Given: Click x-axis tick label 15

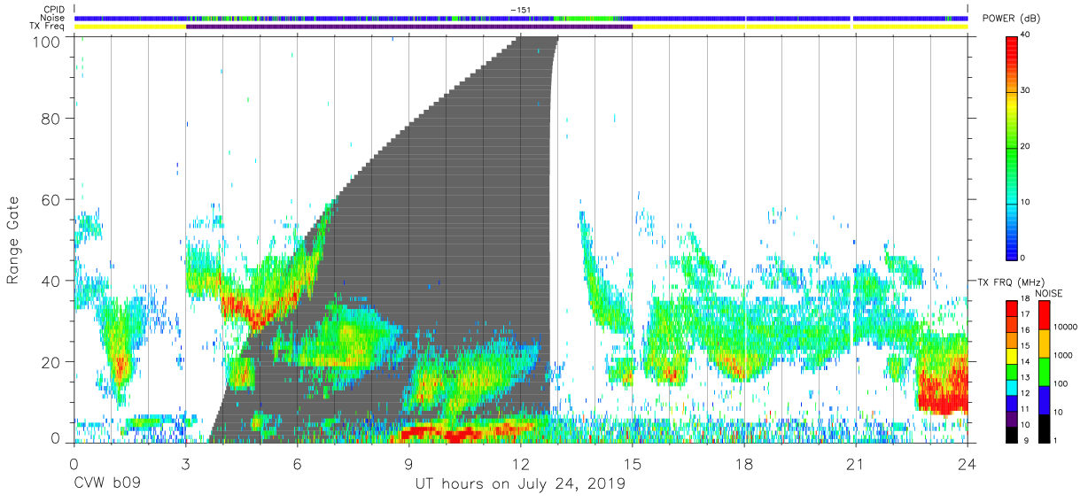Looking at the screenshot, I should coord(633,463).
